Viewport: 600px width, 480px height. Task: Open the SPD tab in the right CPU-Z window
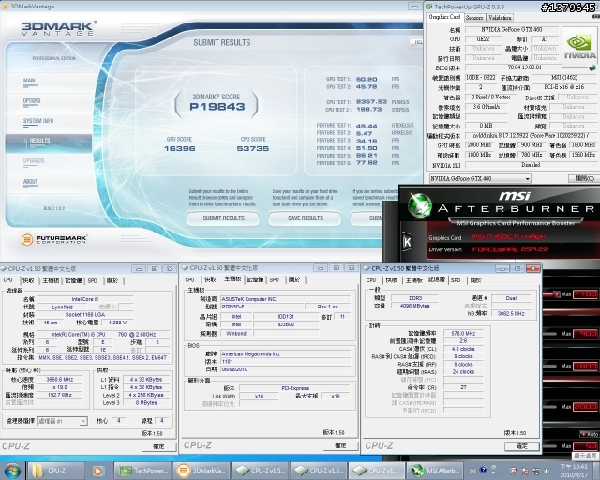[456, 280]
